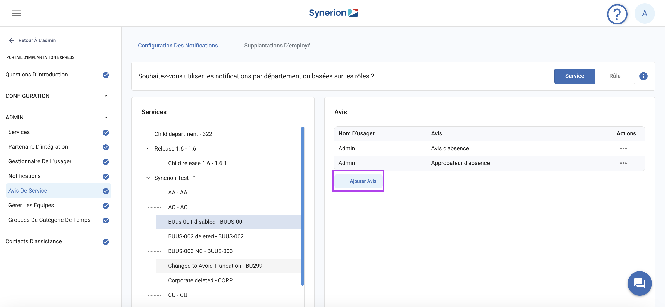Select the AO - AO service
Viewport: 665px width, 307px height.
[x=178, y=207]
